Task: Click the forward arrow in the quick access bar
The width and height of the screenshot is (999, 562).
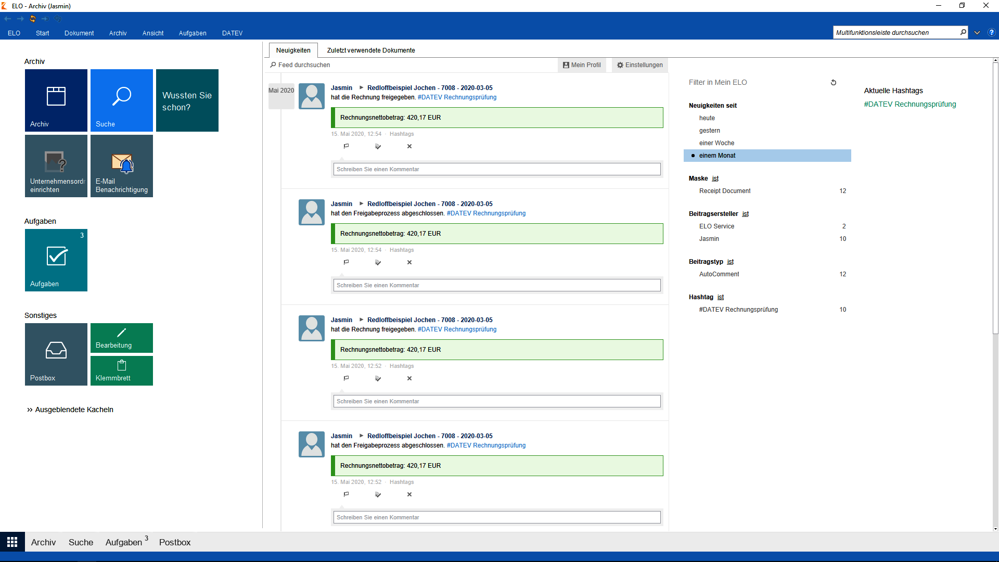Action: [20, 19]
